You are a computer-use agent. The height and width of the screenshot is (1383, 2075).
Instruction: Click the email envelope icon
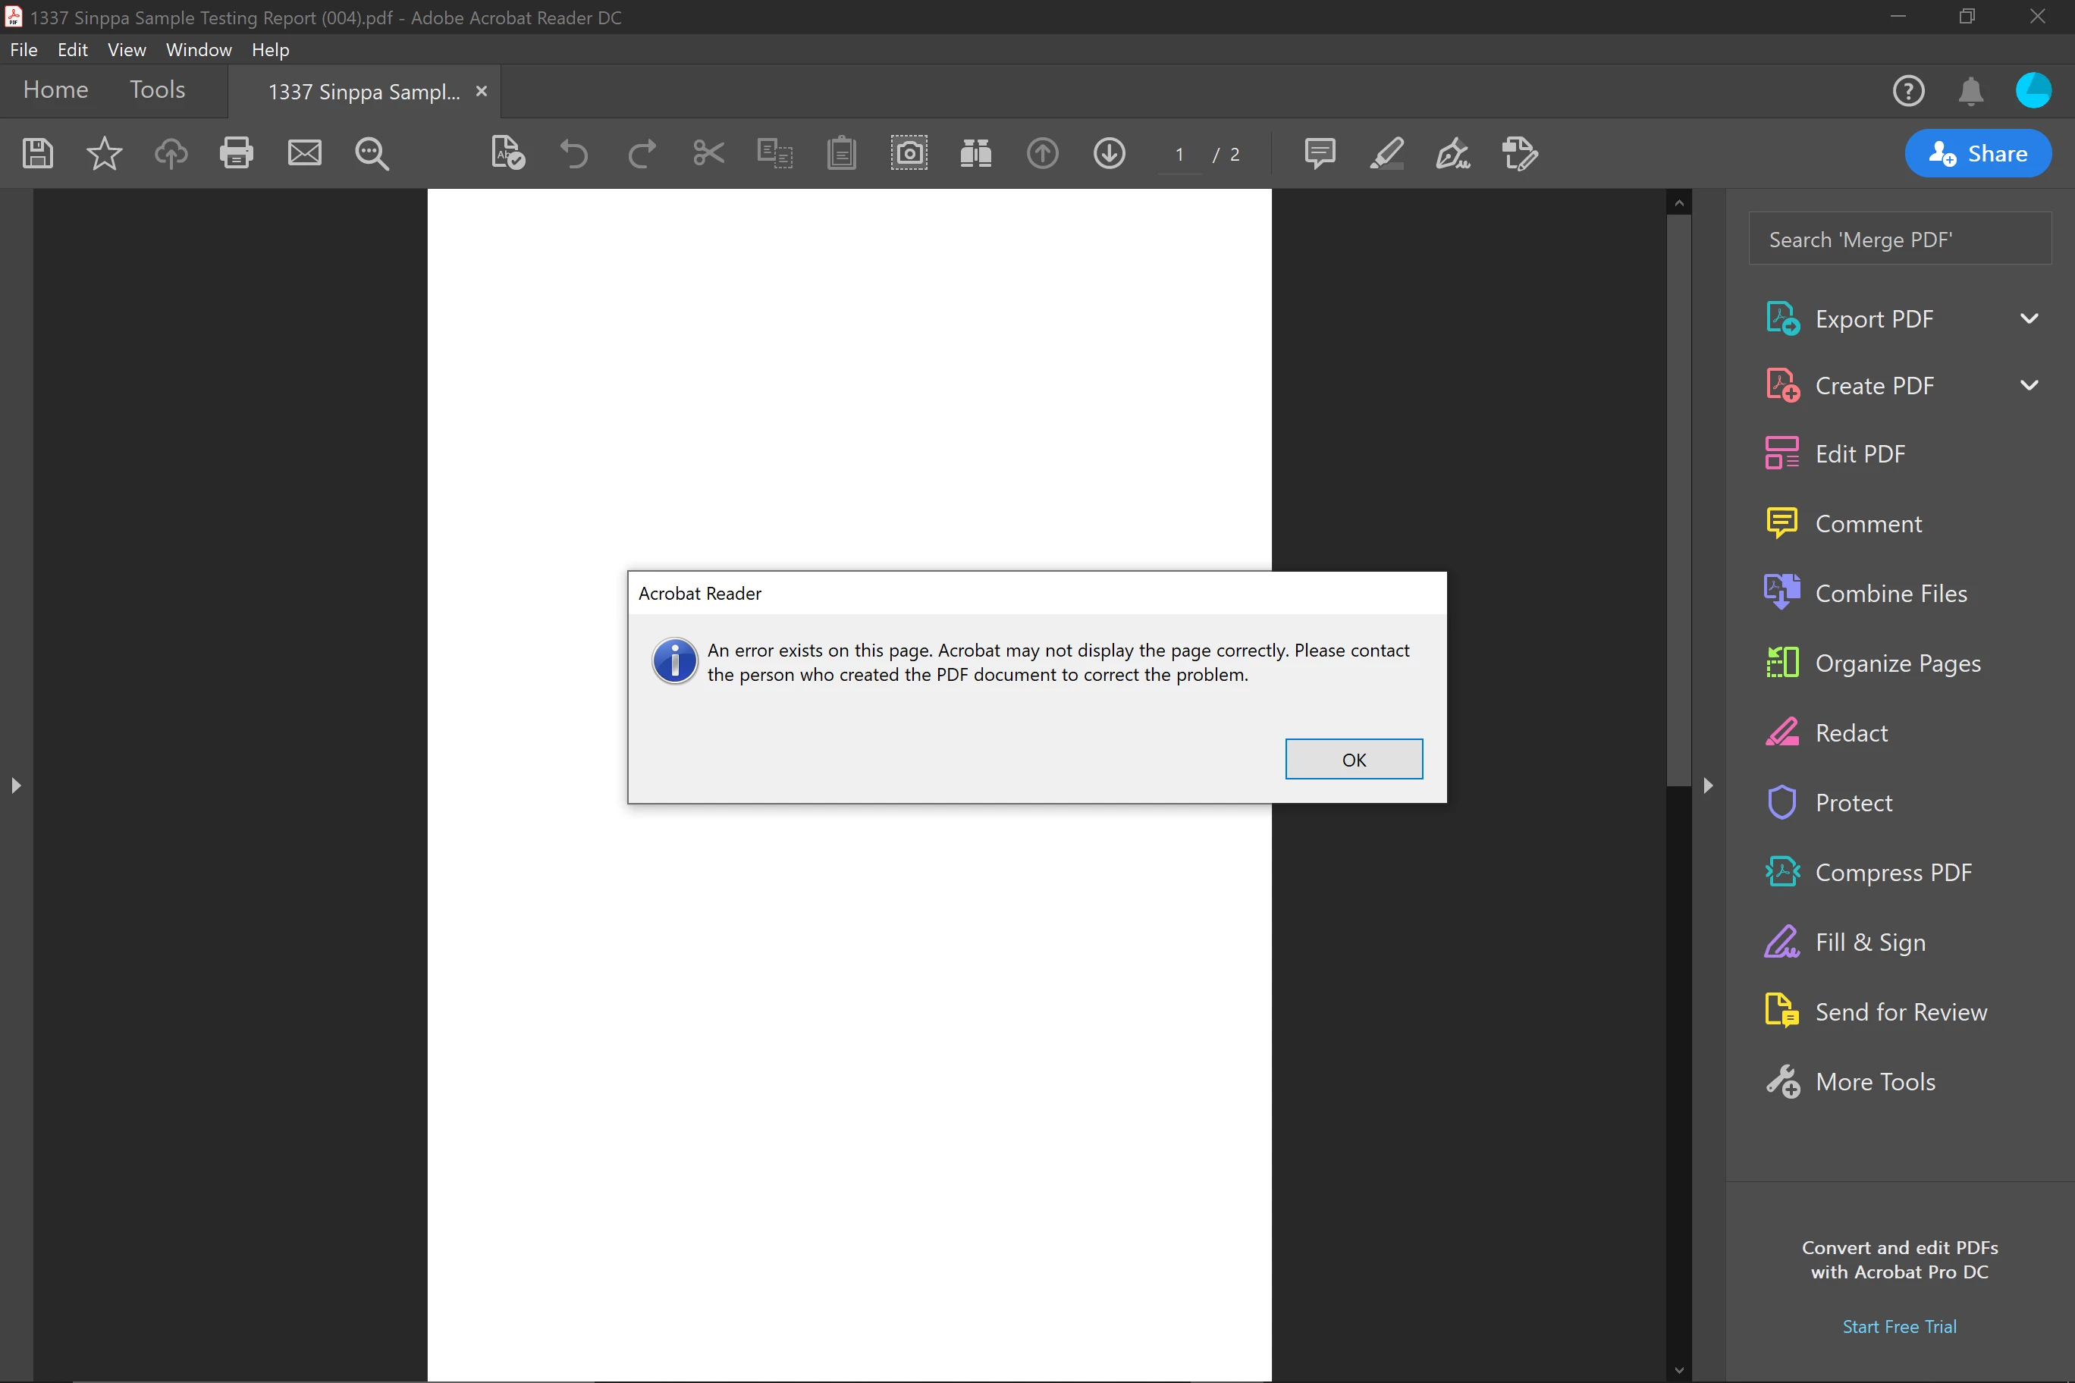(304, 153)
